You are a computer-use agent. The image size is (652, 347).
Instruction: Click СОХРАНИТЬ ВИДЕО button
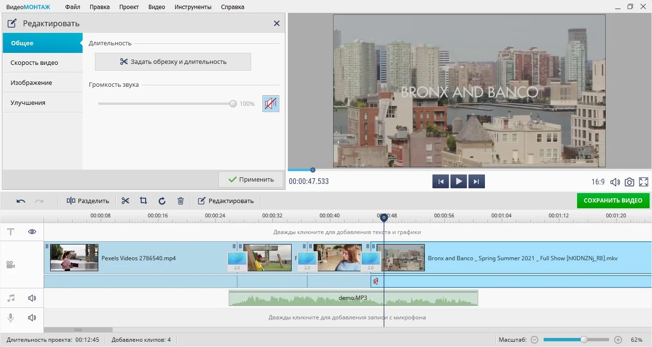click(x=613, y=201)
